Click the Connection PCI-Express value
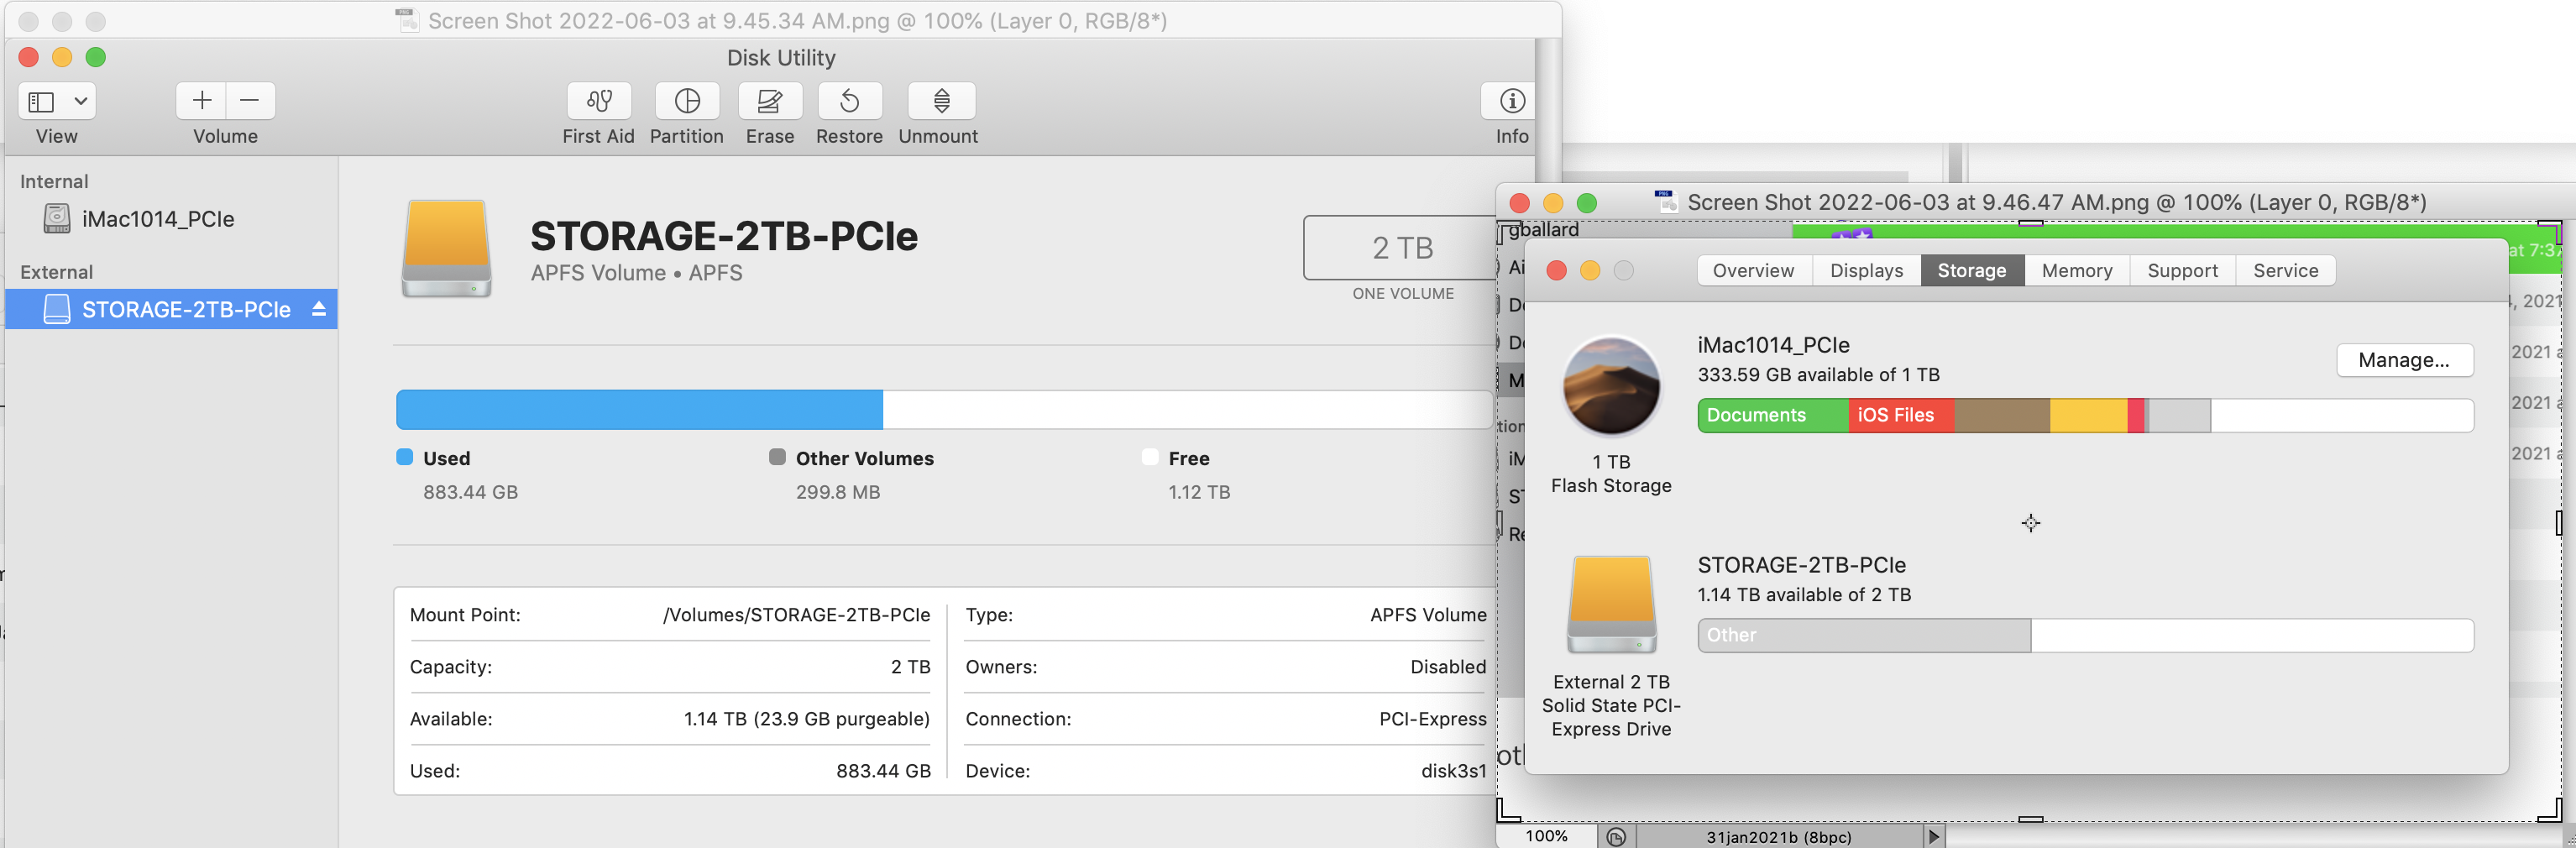 [1432, 719]
